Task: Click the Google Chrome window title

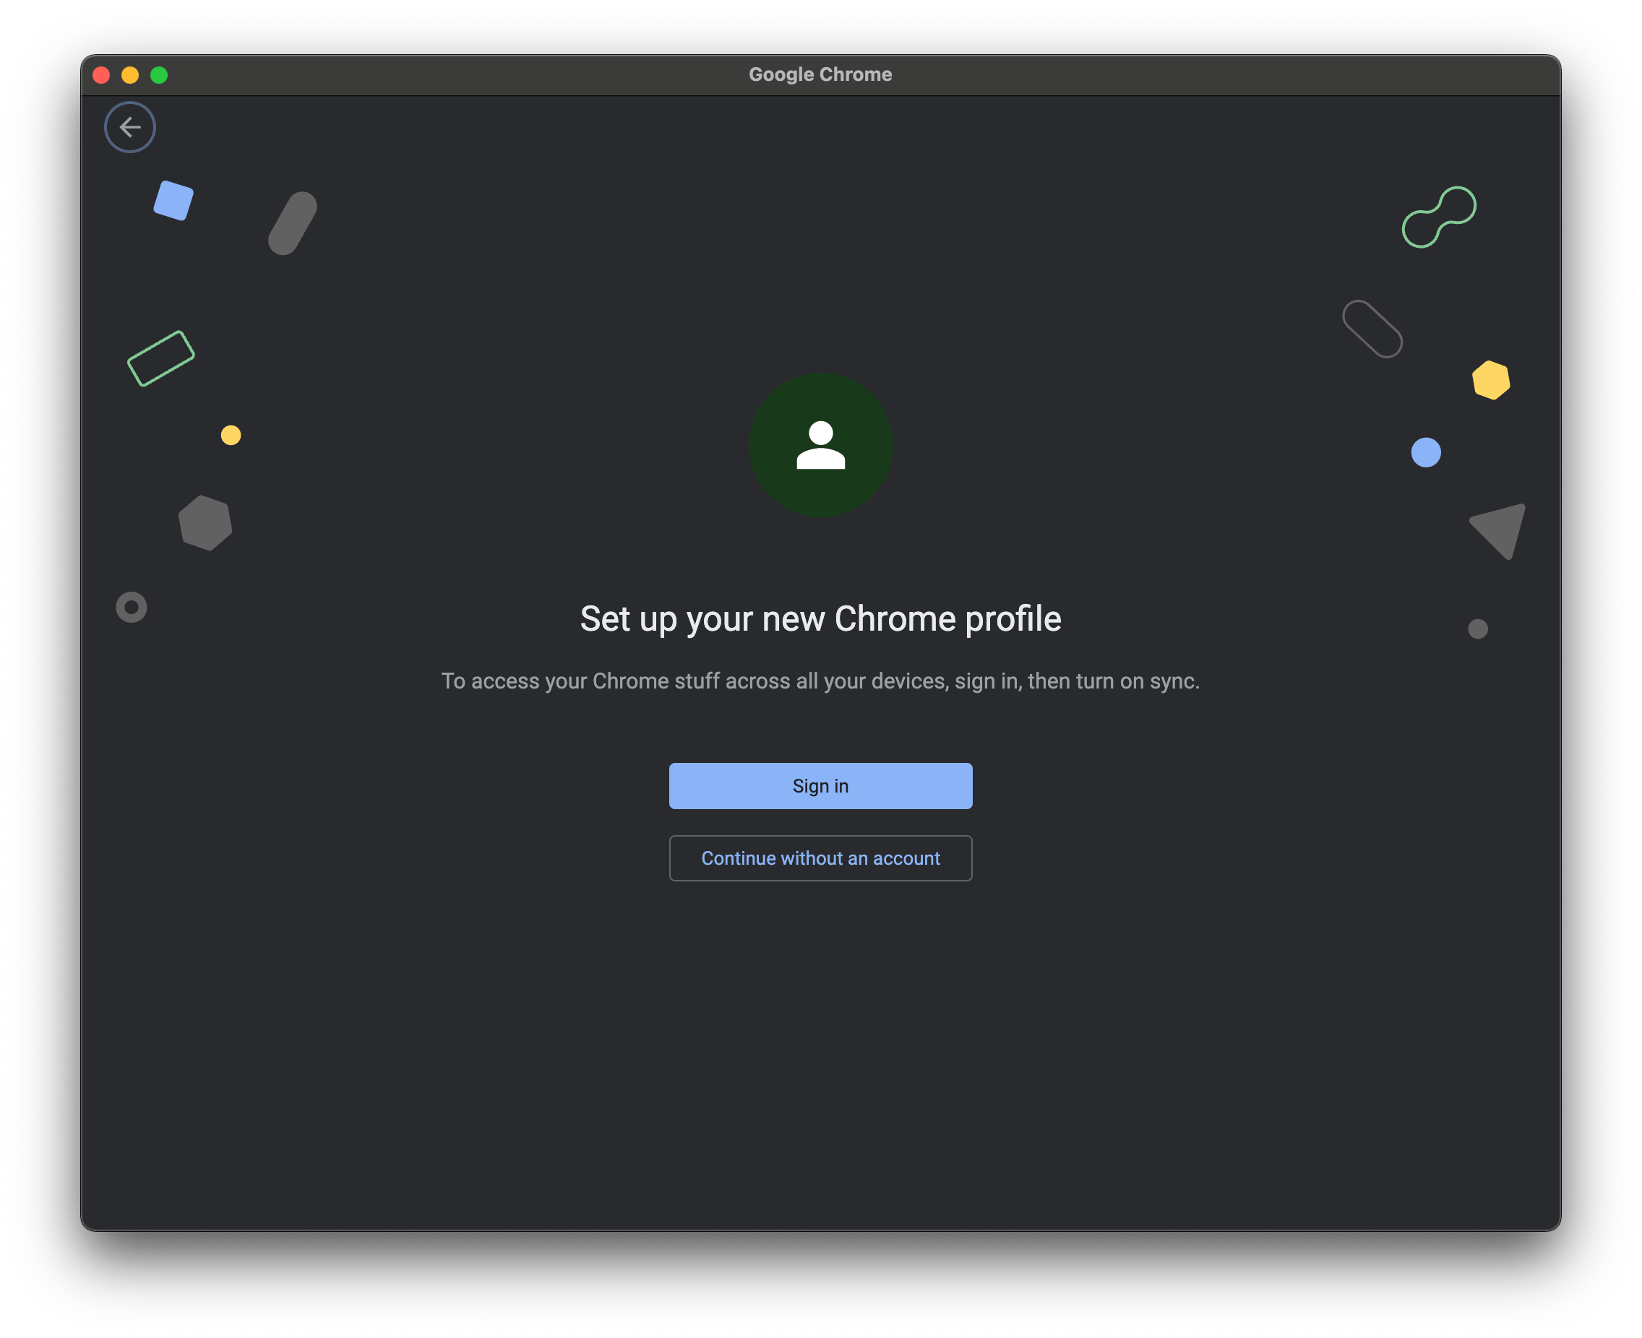Action: tap(820, 74)
